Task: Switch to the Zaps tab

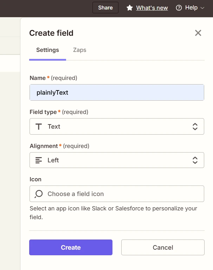Action: (x=79, y=50)
